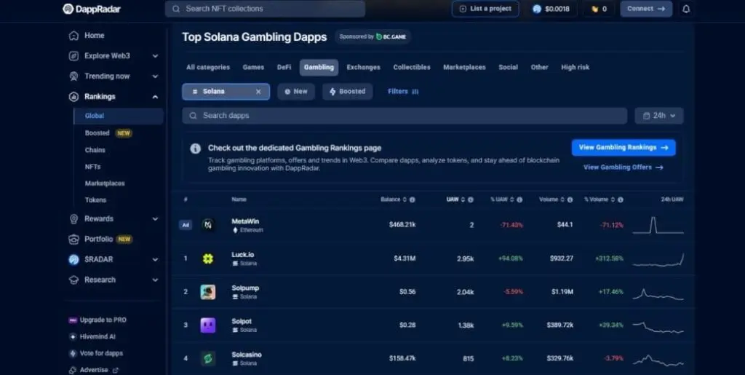Screen dimensions: 745x375
Task: Click the Solcasino green logo icon
Action: coord(208,359)
